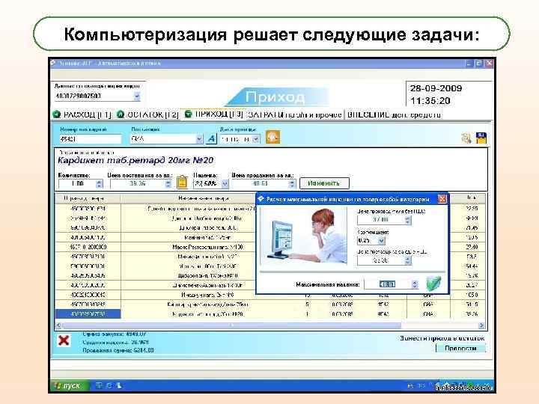Click the green icon on the ОСТАТОК [F2] tab

[121, 114]
